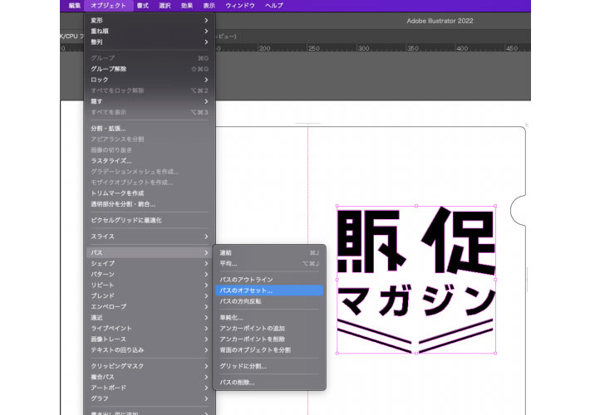
Task: Choose 背面のオブジェクトを分割 from the submenu
Action: pos(255,349)
